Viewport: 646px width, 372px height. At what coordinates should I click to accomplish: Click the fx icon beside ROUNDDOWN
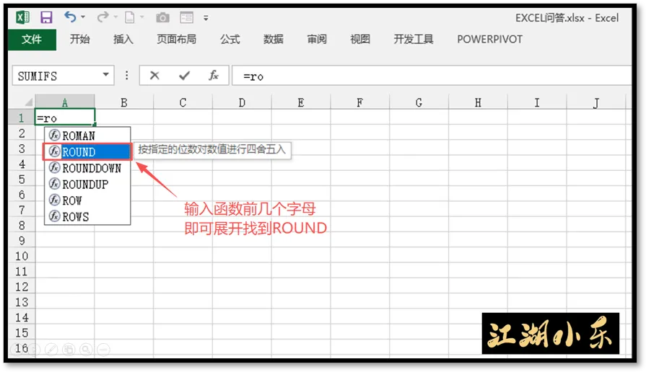[54, 167]
